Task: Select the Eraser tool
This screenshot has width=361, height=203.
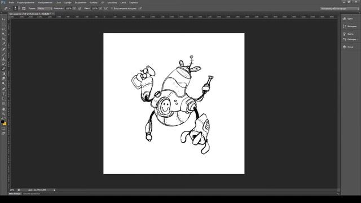Action: point(3,69)
